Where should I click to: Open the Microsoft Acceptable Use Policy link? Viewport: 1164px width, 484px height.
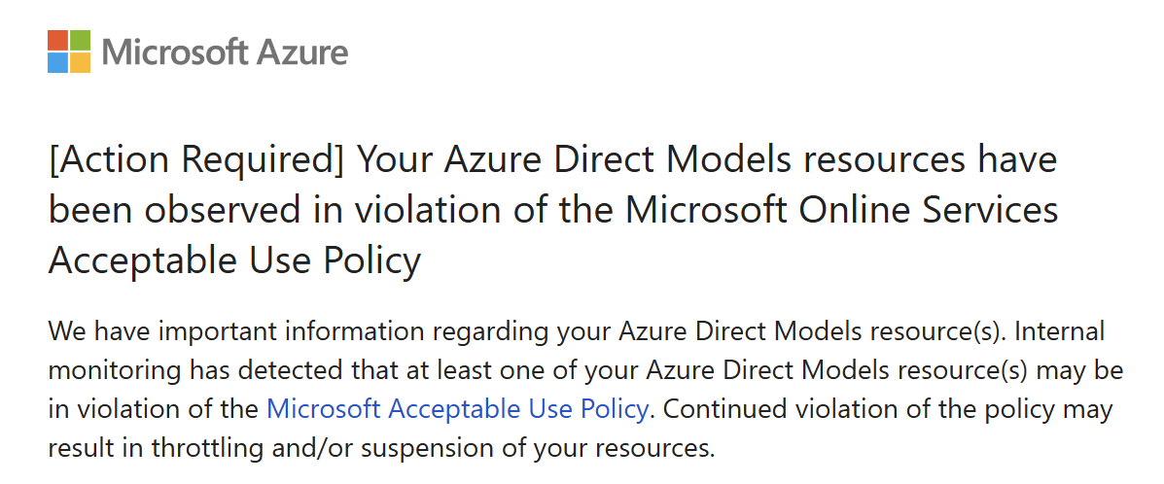[x=457, y=409]
